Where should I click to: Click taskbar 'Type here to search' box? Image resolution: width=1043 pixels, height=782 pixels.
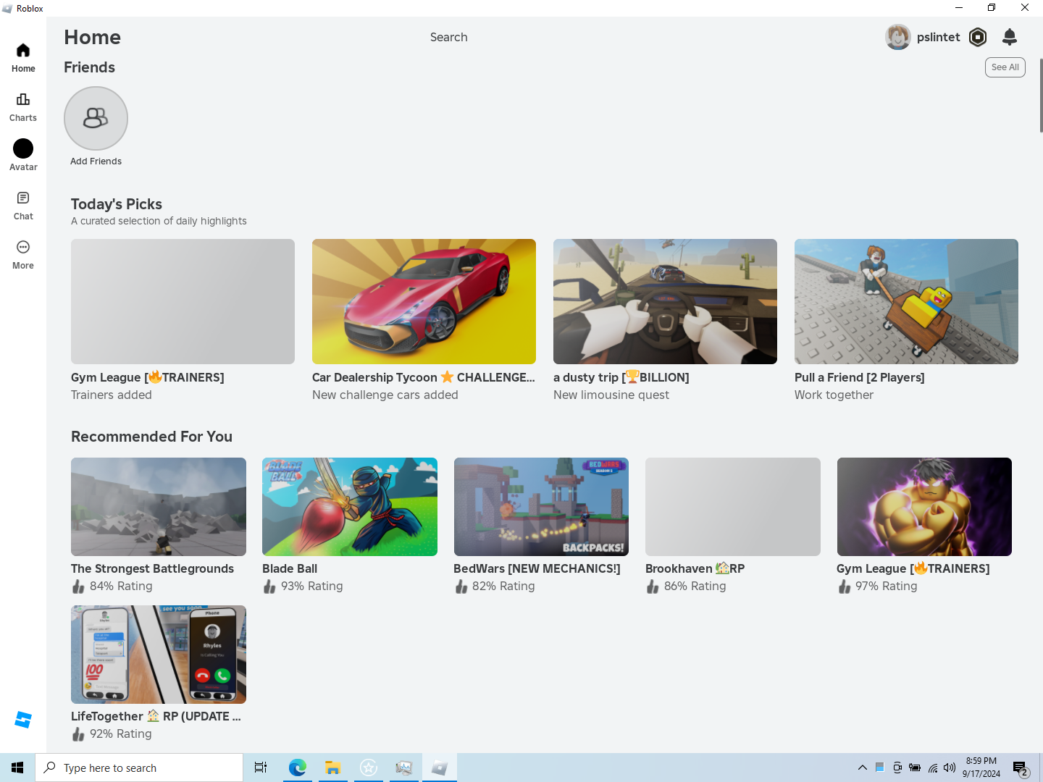coord(139,768)
